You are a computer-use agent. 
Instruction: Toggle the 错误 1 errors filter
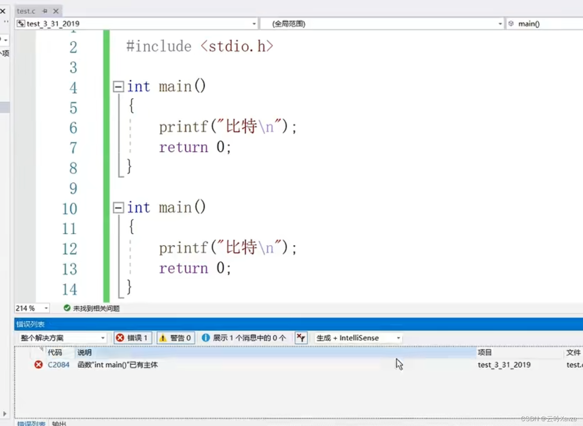pyautogui.click(x=133, y=338)
